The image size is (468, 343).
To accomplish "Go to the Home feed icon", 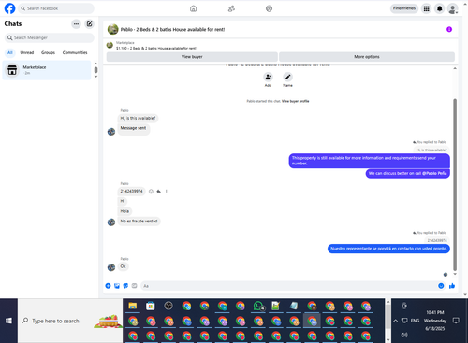I will (194, 8).
